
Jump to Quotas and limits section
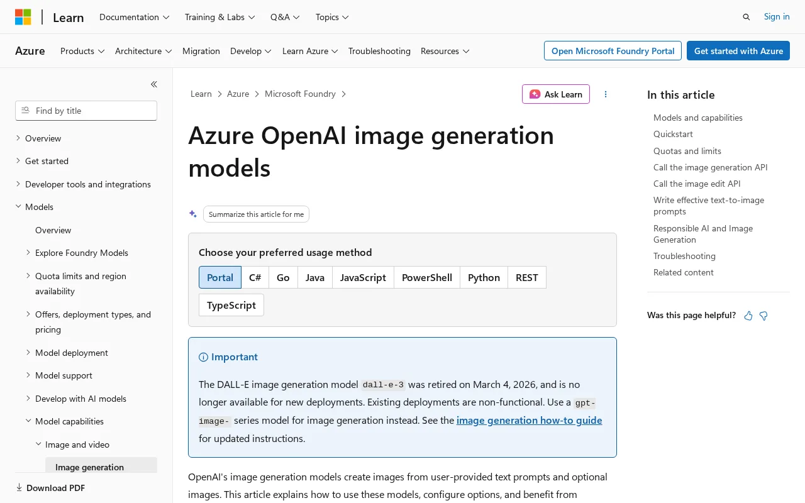687,151
